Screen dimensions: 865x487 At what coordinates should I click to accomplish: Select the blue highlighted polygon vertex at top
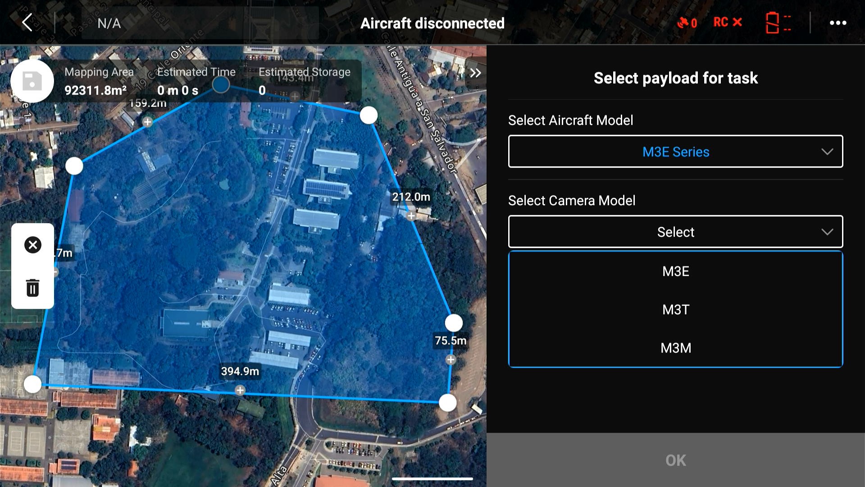[221, 84]
